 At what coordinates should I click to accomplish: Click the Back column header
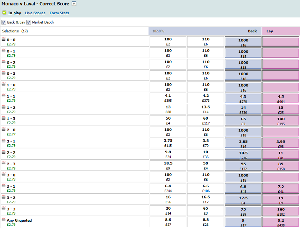coord(252,31)
